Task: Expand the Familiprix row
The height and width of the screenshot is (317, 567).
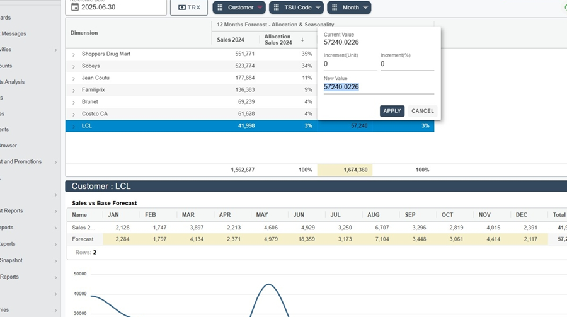Action: (x=74, y=90)
